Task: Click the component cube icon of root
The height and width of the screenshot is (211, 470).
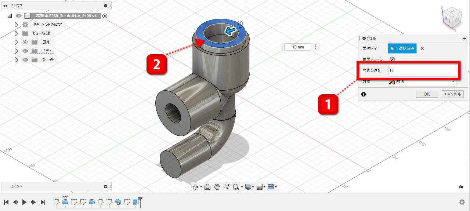Action: click(27, 16)
